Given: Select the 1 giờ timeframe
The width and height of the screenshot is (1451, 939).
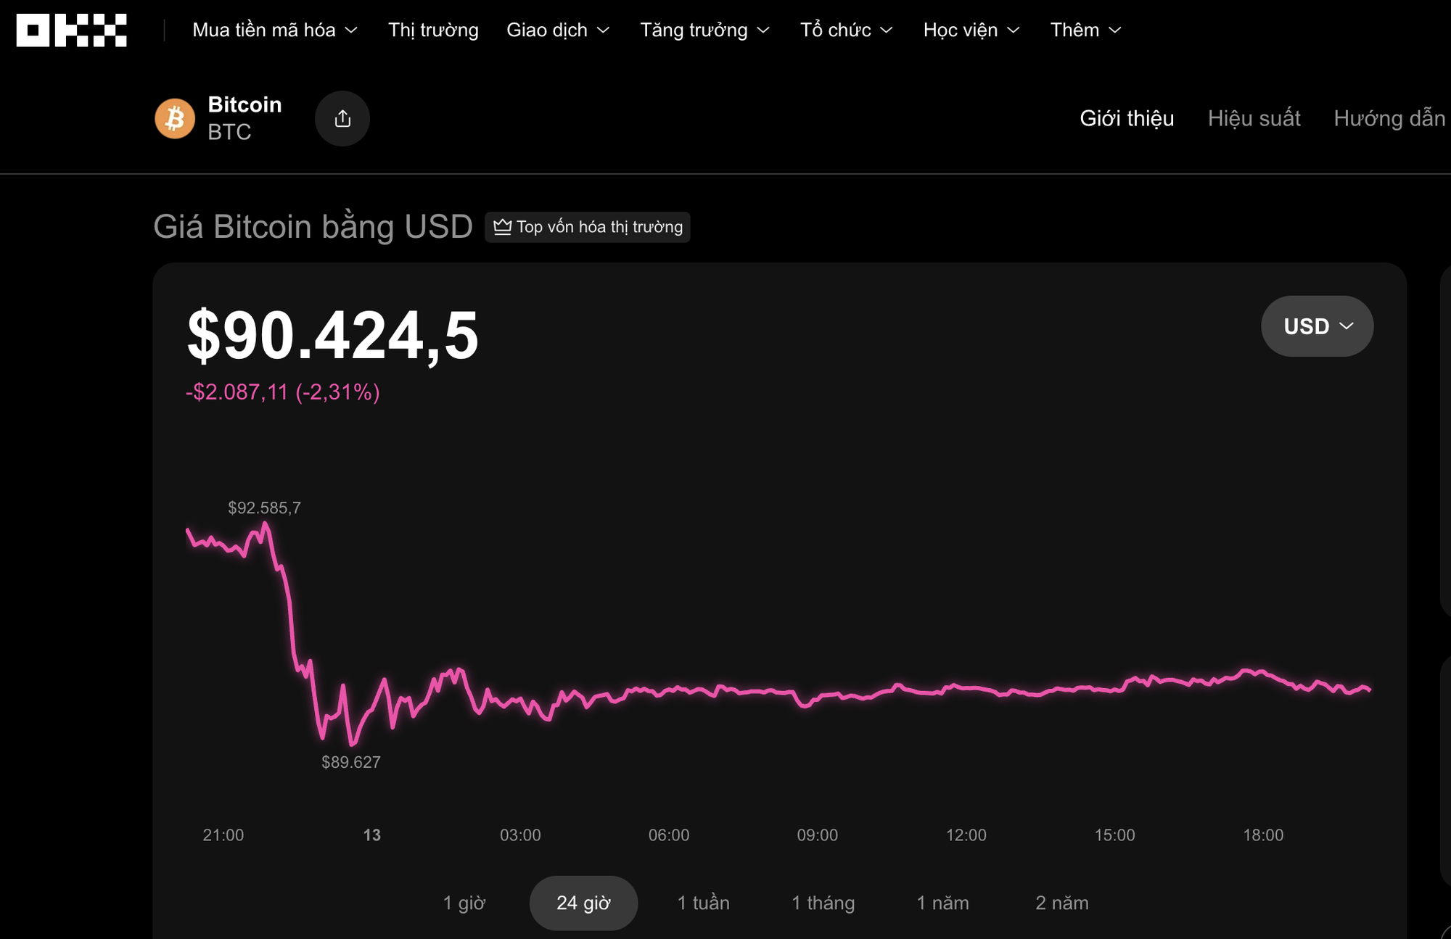Looking at the screenshot, I should 465,903.
